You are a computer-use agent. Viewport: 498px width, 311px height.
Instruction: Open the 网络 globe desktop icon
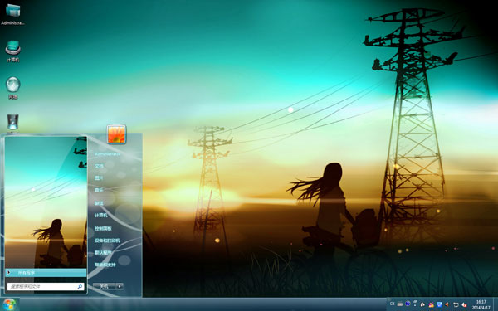(12, 88)
